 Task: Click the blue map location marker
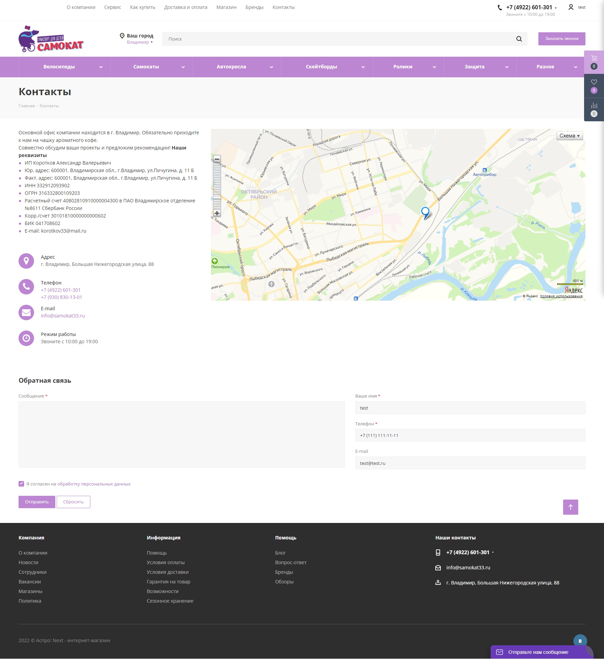pos(425,212)
